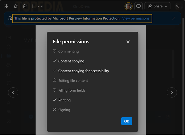The image size is (185, 135).
Task: Add file to favorites with star icon
Action: (x=16, y=6)
